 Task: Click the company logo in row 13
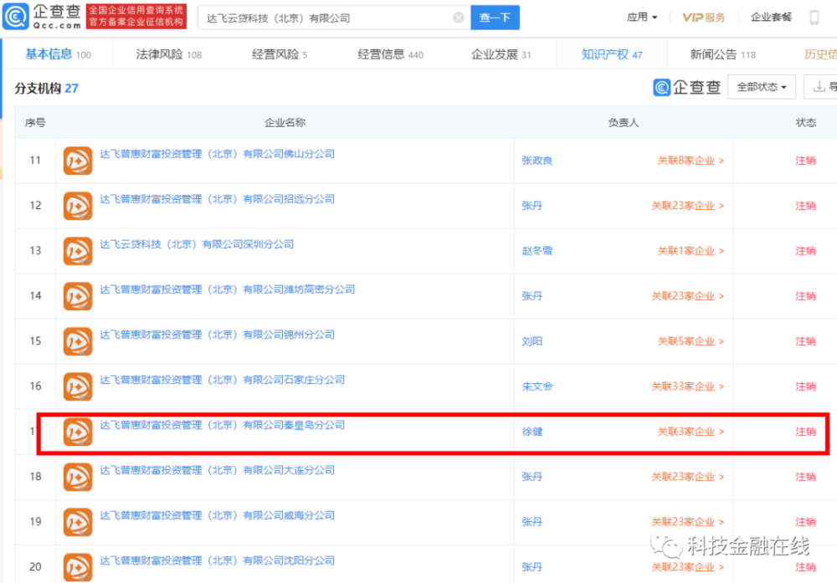pyautogui.click(x=78, y=251)
